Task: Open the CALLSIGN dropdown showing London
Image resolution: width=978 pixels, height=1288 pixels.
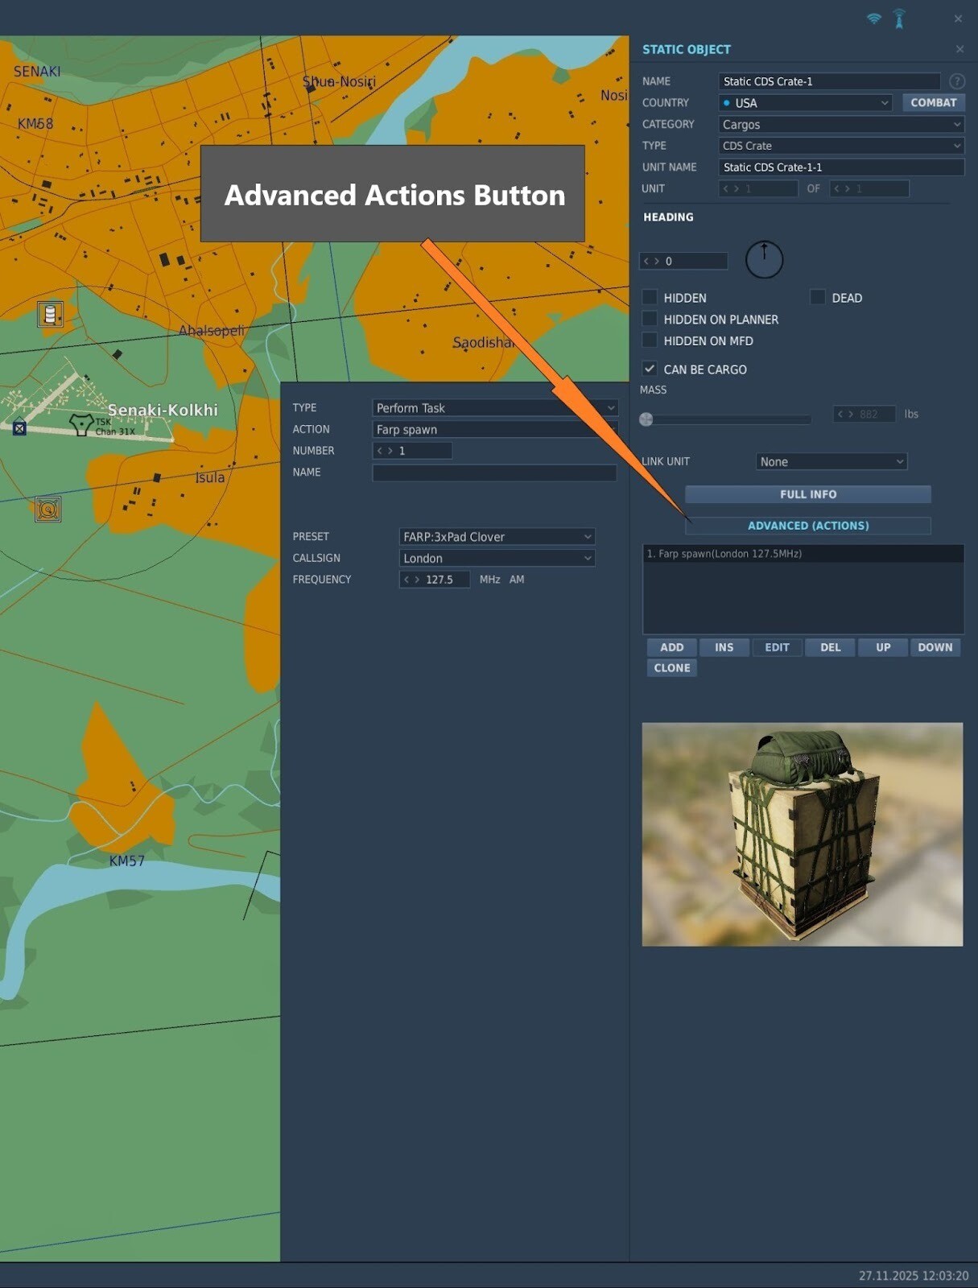Action: coord(497,559)
